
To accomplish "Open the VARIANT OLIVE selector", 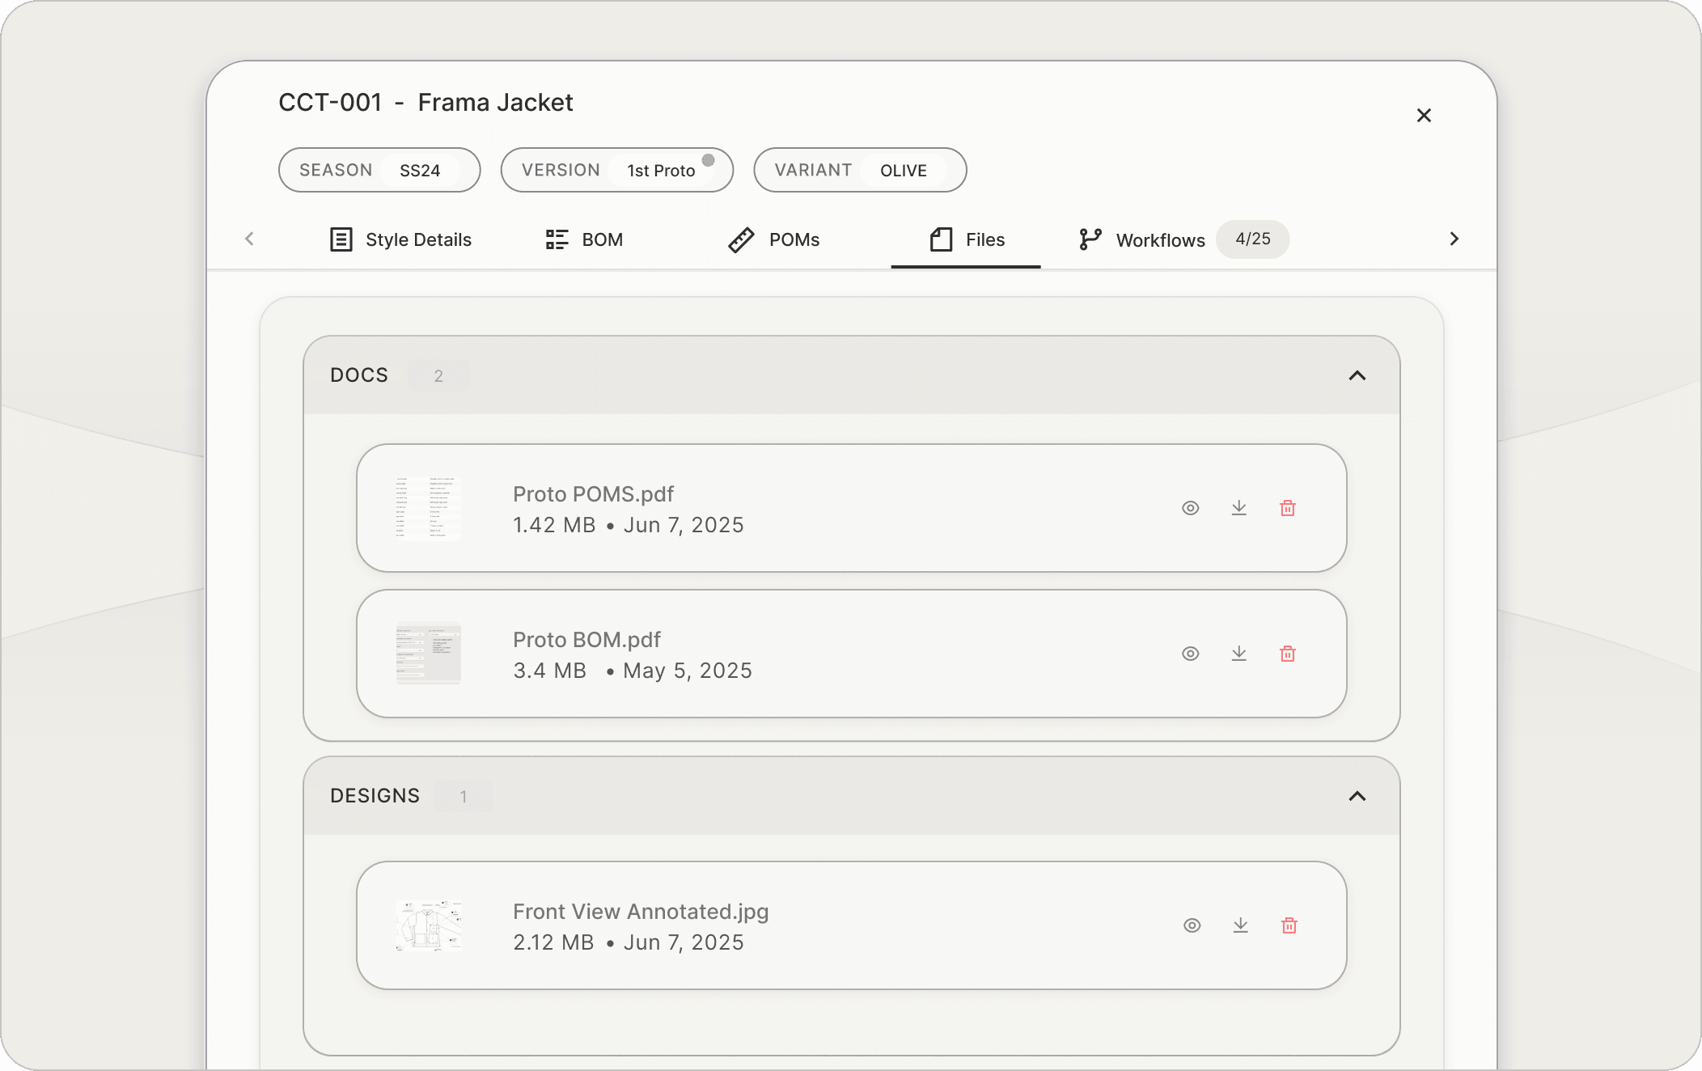I will (x=859, y=170).
